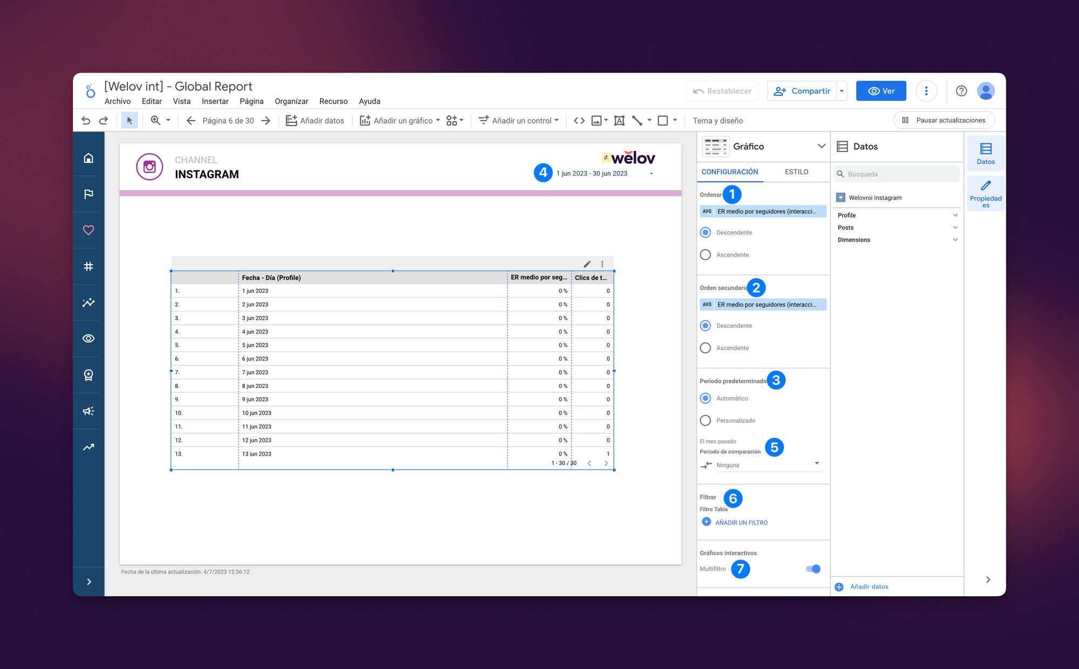The image size is (1079, 669).
Task: Open the megaphone icon in left sidebar
Action: [88, 411]
